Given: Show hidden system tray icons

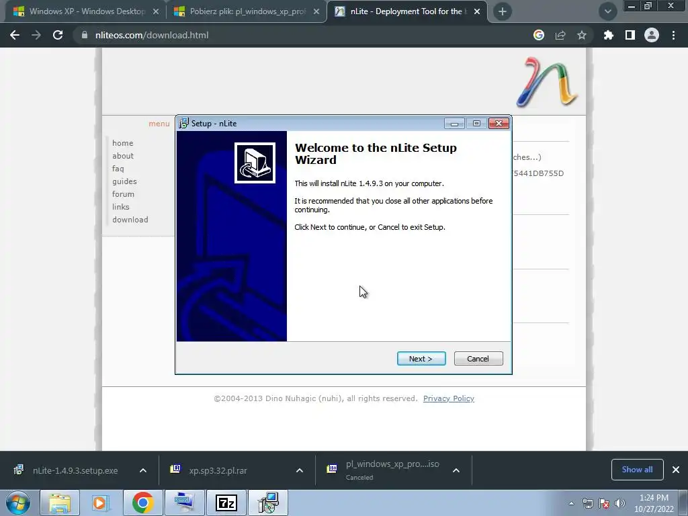Looking at the screenshot, I should [x=571, y=503].
